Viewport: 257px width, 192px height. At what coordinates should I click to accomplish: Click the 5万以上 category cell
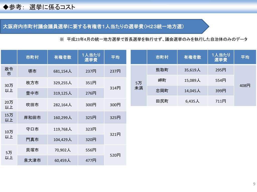click(x=9, y=155)
